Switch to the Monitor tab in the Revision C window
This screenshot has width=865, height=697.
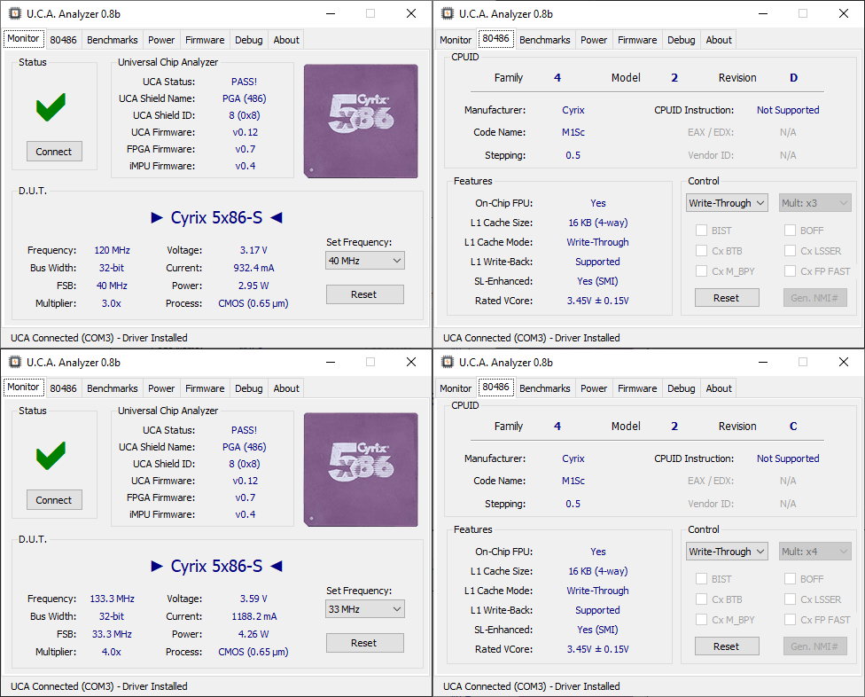pyautogui.click(x=456, y=388)
